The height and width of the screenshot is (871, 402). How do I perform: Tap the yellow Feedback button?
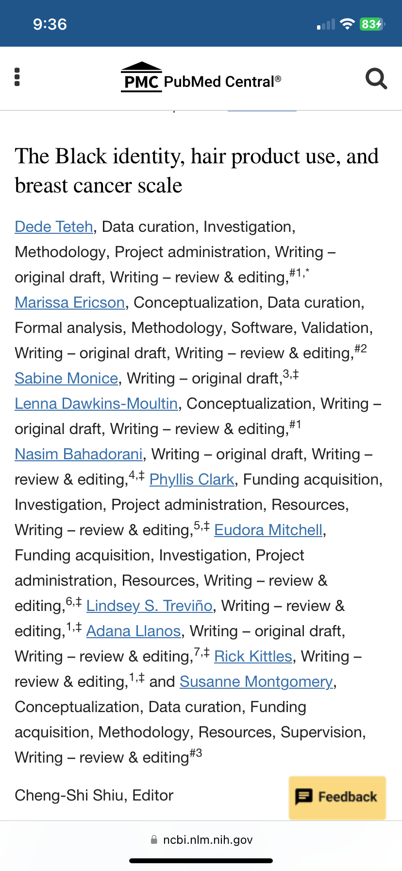coord(336,798)
